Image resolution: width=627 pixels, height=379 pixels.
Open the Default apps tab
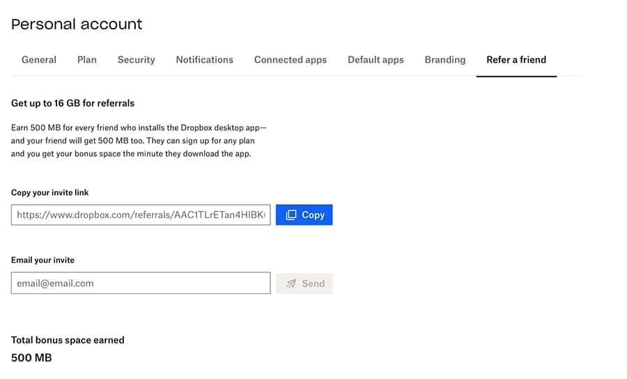click(376, 60)
